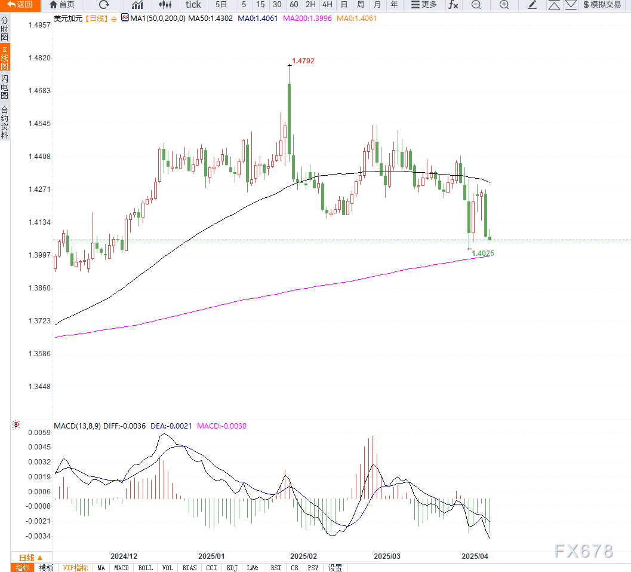The width and height of the screenshot is (631, 572).
Task: Switch to the 模板 tab
Action: click(x=46, y=568)
